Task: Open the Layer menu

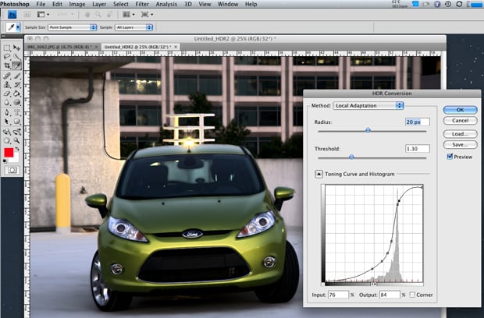Action: (x=99, y=4)
